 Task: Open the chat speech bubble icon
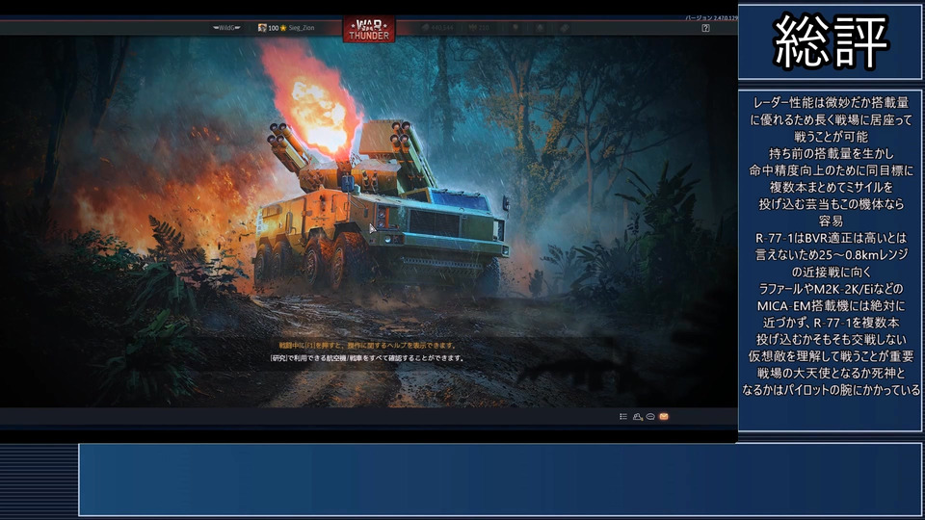pyautogui.click(x=650, y=416)
